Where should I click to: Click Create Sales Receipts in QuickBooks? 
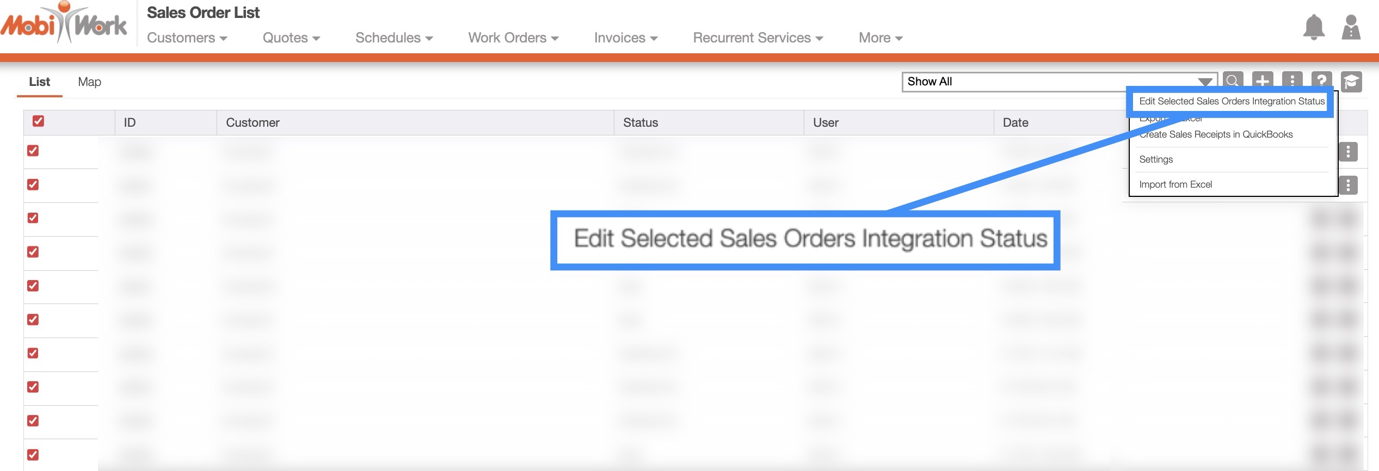point(1216,134)
